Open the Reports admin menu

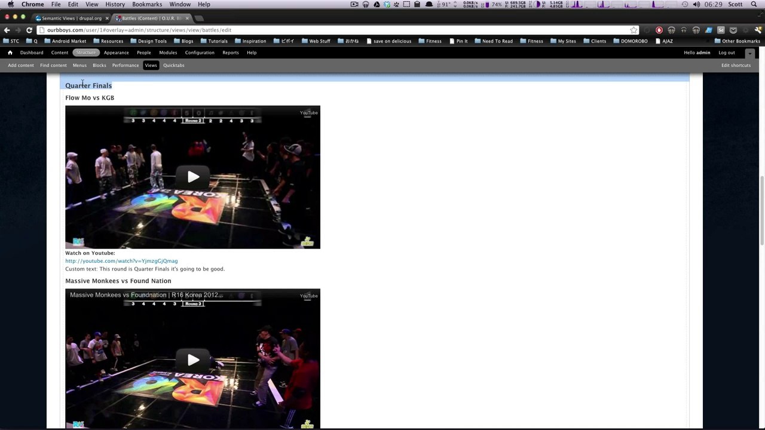tap(231, 53)
